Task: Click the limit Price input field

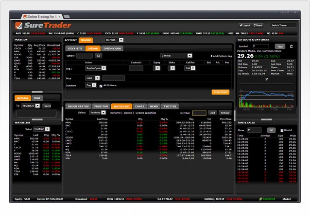Action: point(114,78)
